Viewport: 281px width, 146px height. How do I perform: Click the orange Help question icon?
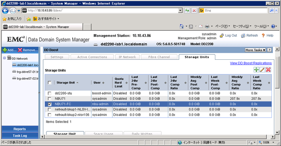pyautogui.click(x=263, y=36)
